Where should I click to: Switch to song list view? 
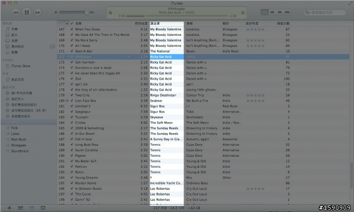pyautogui.click(x=264, y=12)
